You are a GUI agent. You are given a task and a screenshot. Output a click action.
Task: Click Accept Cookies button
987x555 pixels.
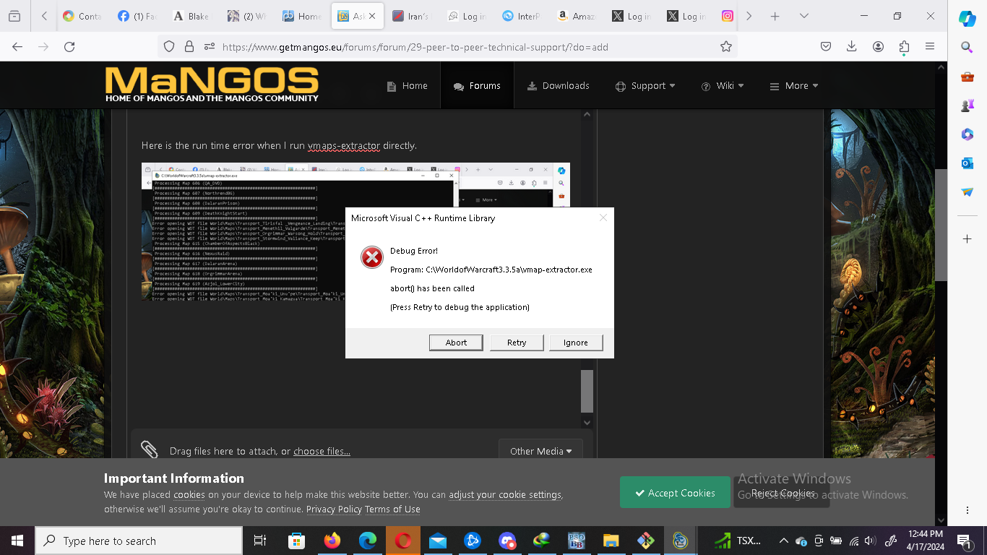[x=675, y=493]
